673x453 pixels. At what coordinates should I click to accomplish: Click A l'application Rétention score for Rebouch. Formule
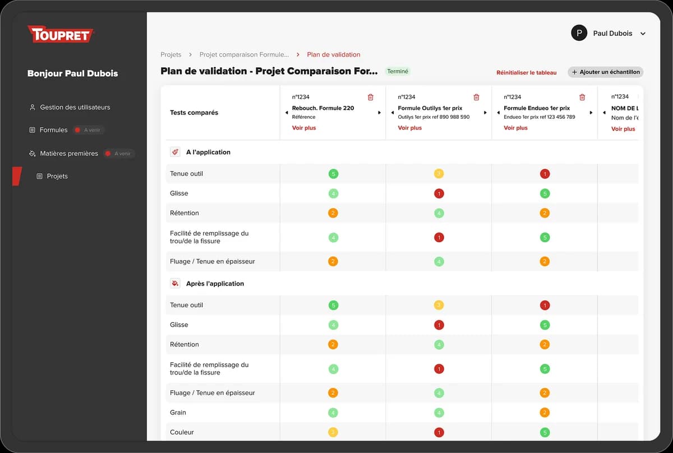333,213
